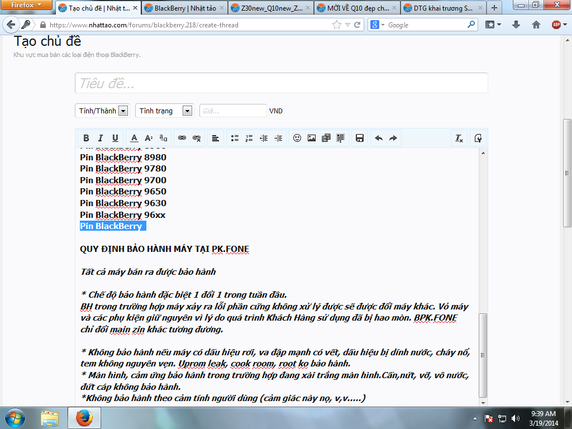The width and height of the screenshot is (572, 429).
Task: Open the volume control in the tray
Action: point(515,418)
